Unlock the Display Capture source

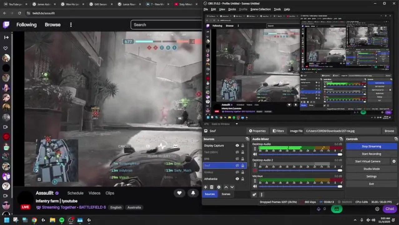pos(243,146)
